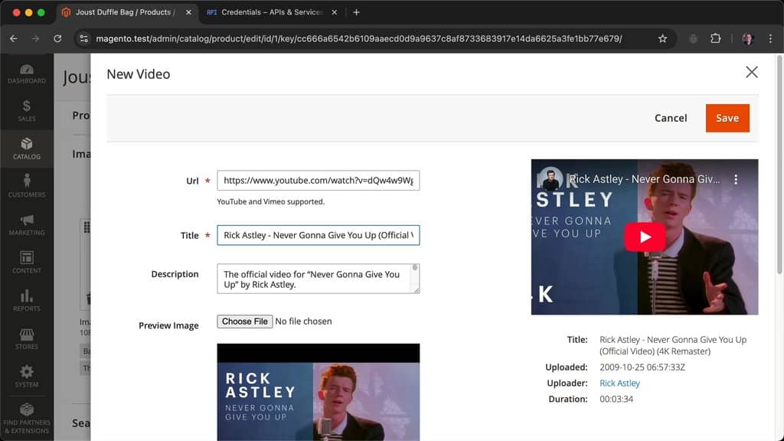Image resolution: width=784 pixels, height=441 pixels.
Task: Open Find Partners & Extensions in sidebar
Action: (x=27, y=419)
